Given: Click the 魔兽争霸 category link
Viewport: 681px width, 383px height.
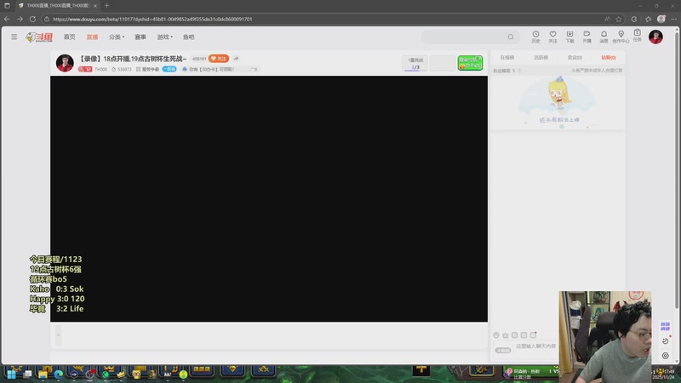Looking at the screenshot, I should pyautogui.click(x=147, y=70).
